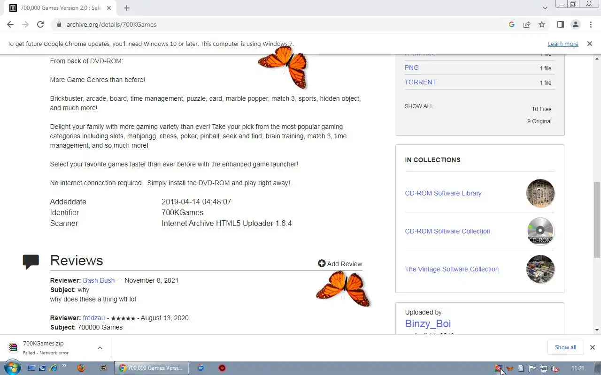Click the taskbar clock showing 11:21
601x375 pixels.
[x=578, y=368]
